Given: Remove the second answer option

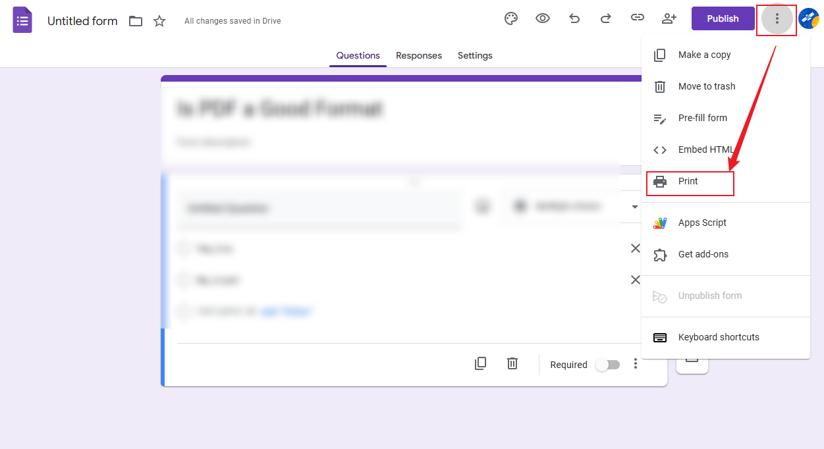Looking at the screenshot, I should 634,279.
